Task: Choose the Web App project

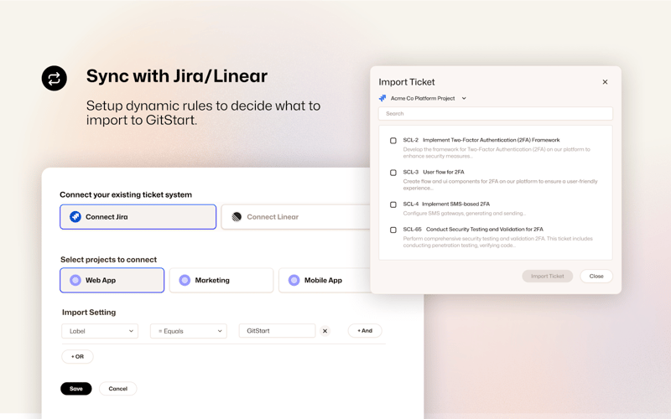Action: [x=112, y=280]
